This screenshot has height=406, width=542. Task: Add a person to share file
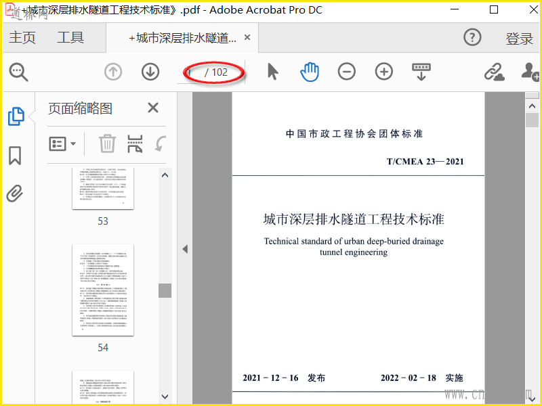tap(530, 72)
